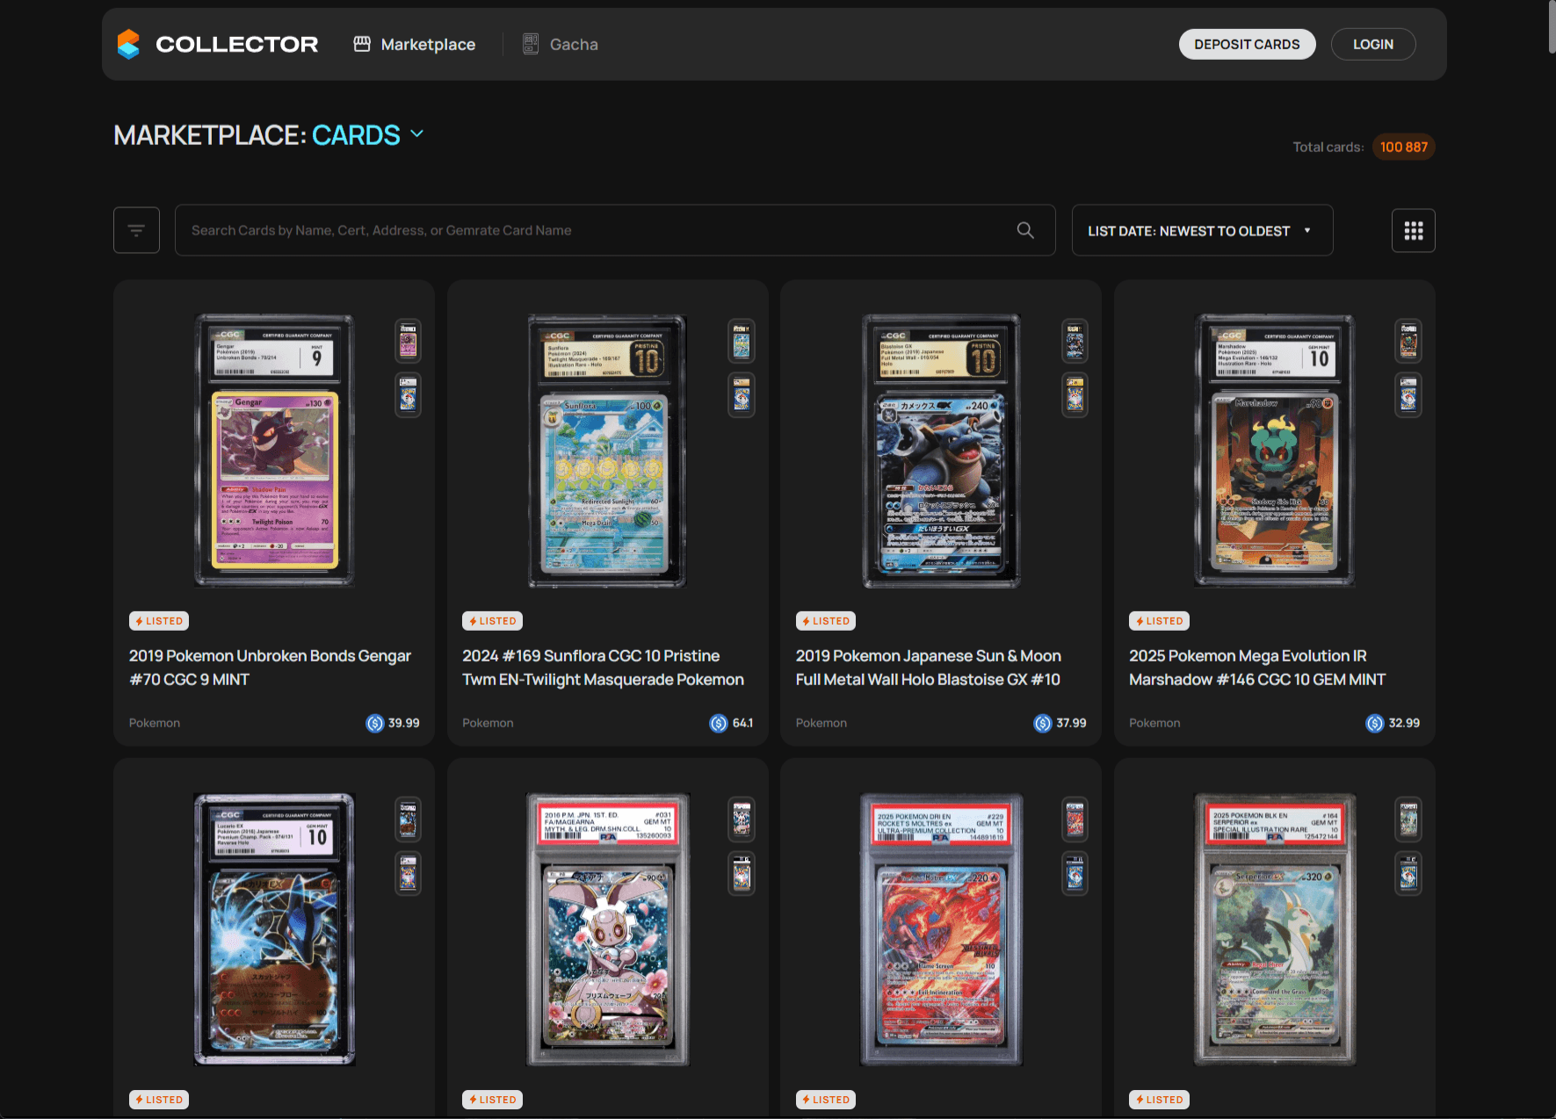
Task: Open the Rocket's Moltres PSA card image
Action: (941, 929)
